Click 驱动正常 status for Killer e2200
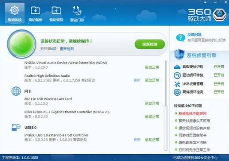The image size is (229, 161). [152, 116]
